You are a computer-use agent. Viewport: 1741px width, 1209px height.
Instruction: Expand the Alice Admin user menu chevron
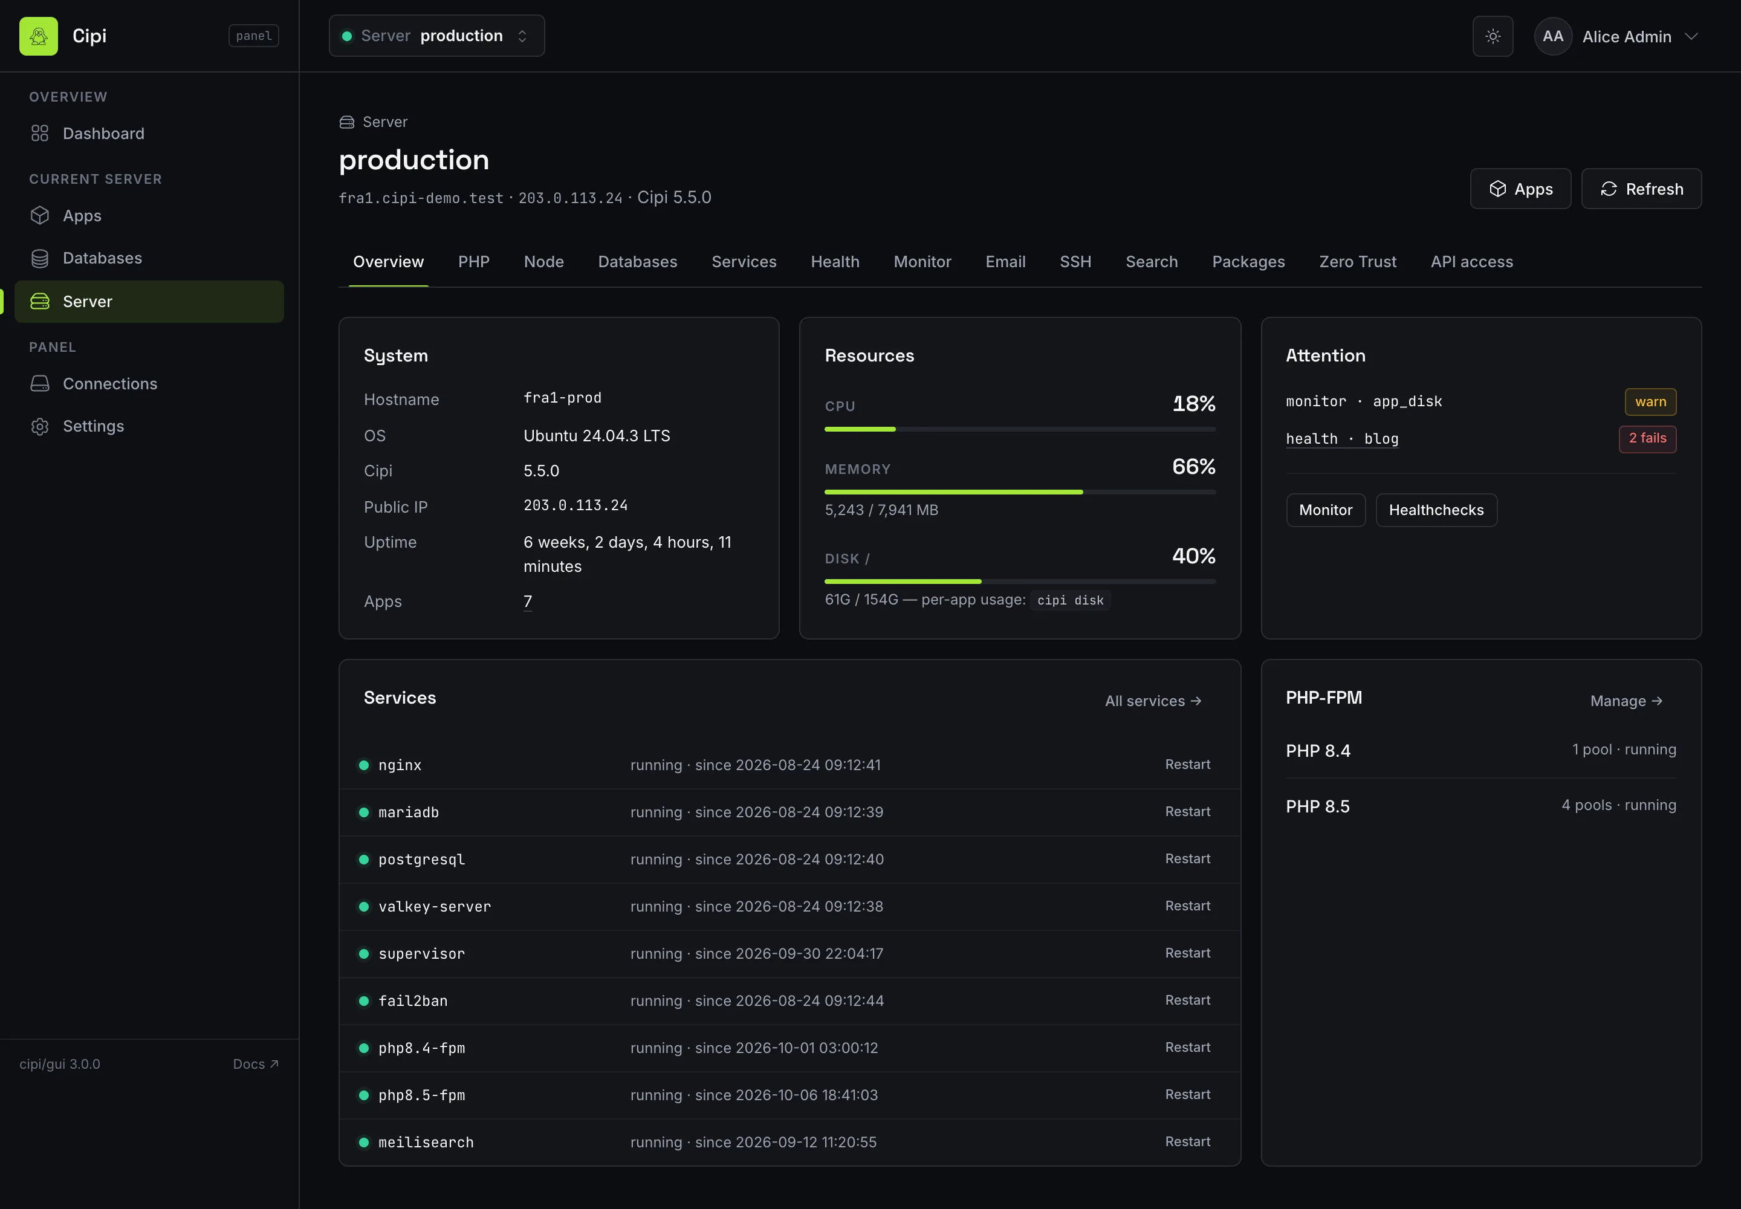(x=1691, y=36)
